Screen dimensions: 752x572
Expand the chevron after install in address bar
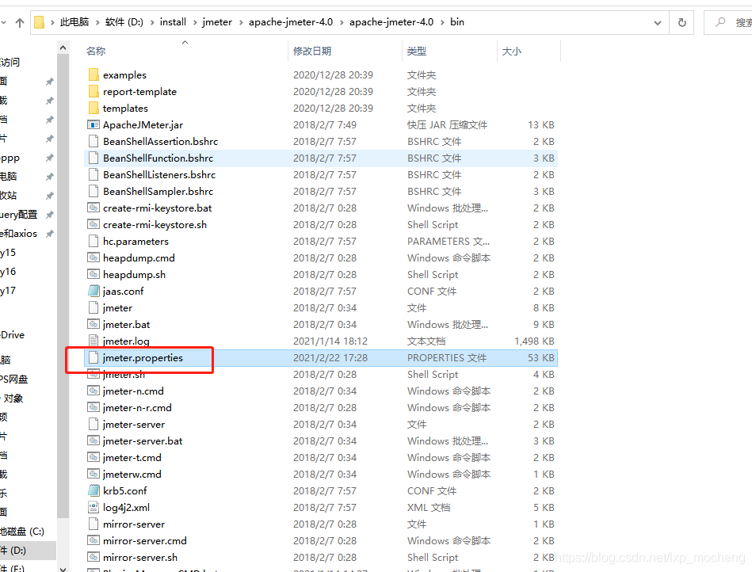[195, 22]
